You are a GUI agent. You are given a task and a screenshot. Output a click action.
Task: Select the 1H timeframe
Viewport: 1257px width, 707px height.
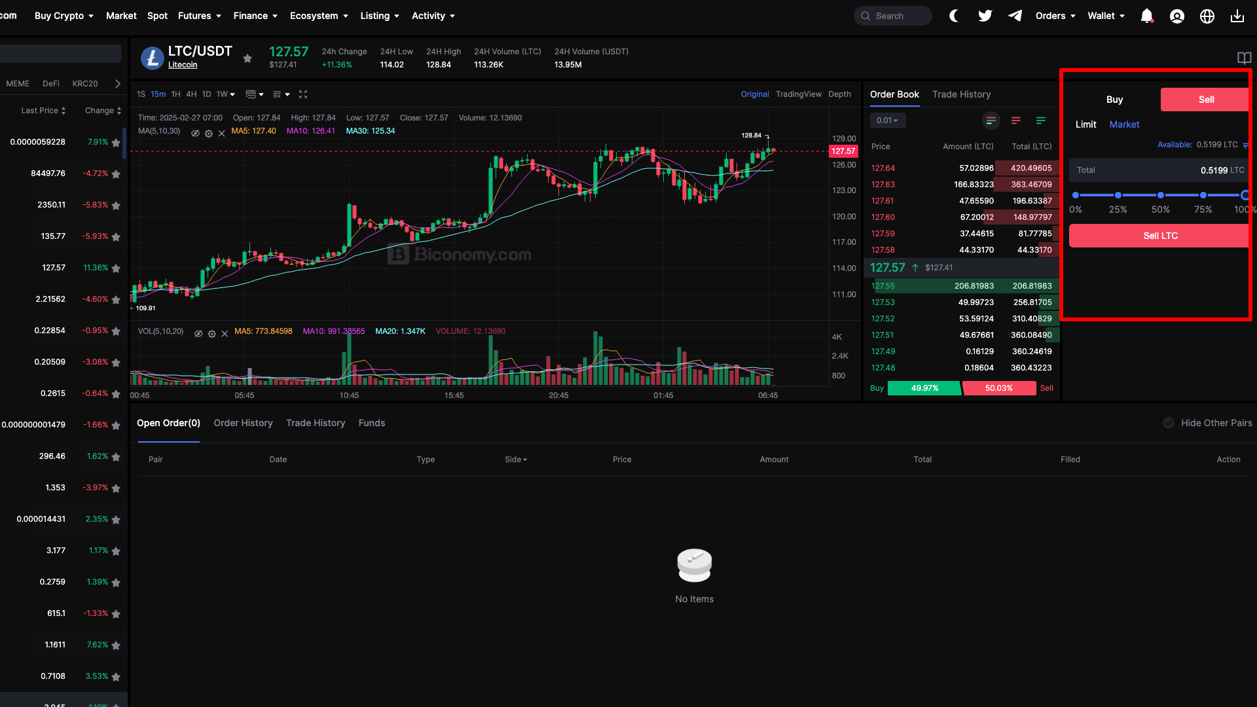point(175,94)
